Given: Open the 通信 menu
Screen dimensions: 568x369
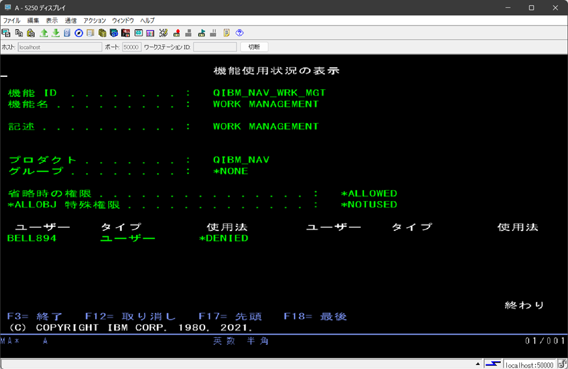Looking at the screenshot, I should (x=70, y=21).
